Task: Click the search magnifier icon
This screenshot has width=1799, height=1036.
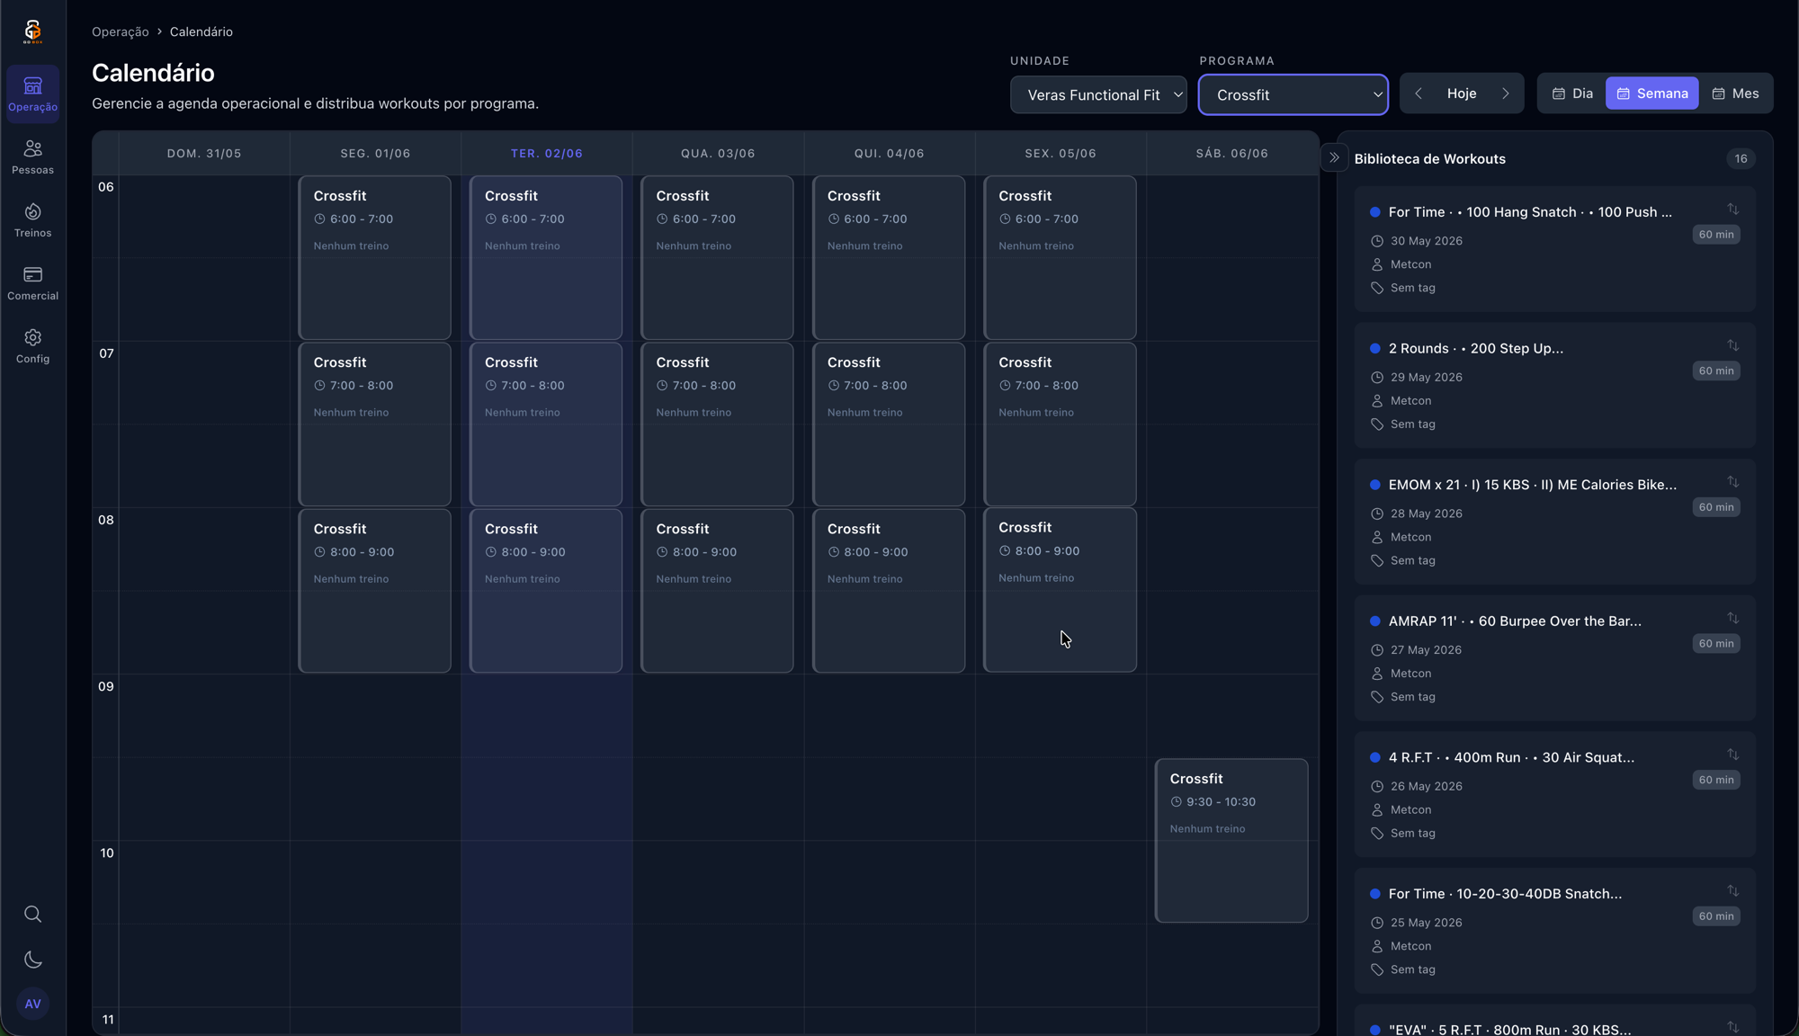Action: [x=33, y=915]
